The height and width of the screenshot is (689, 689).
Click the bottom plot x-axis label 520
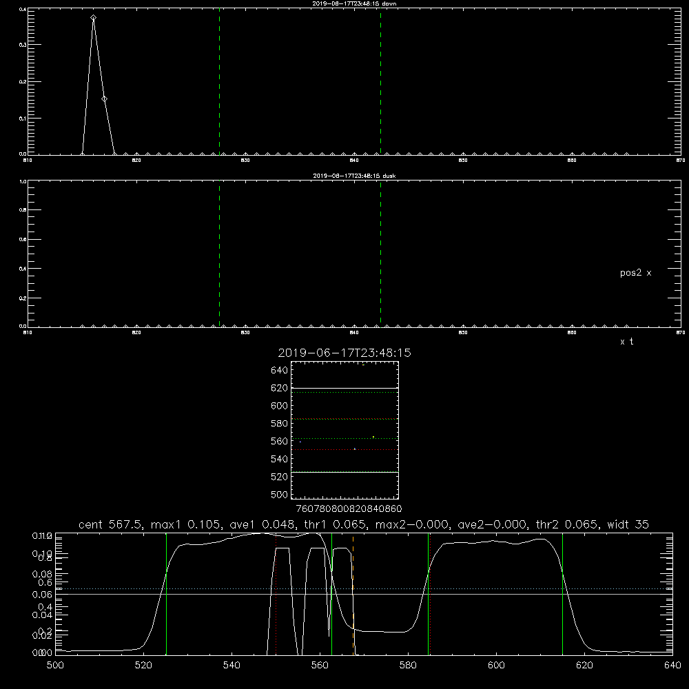click(x=143, y=666)
